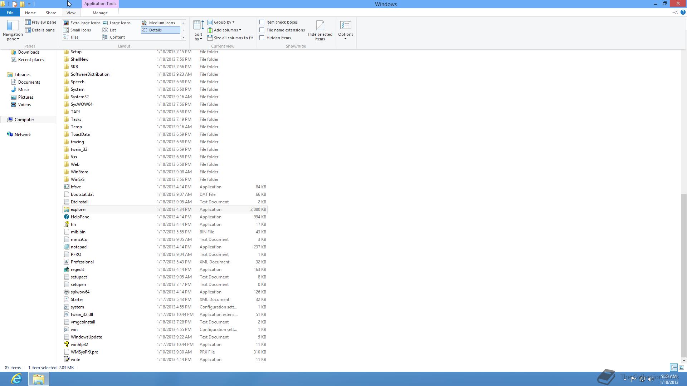Select the HelpPane application icon

click(67, 217)
